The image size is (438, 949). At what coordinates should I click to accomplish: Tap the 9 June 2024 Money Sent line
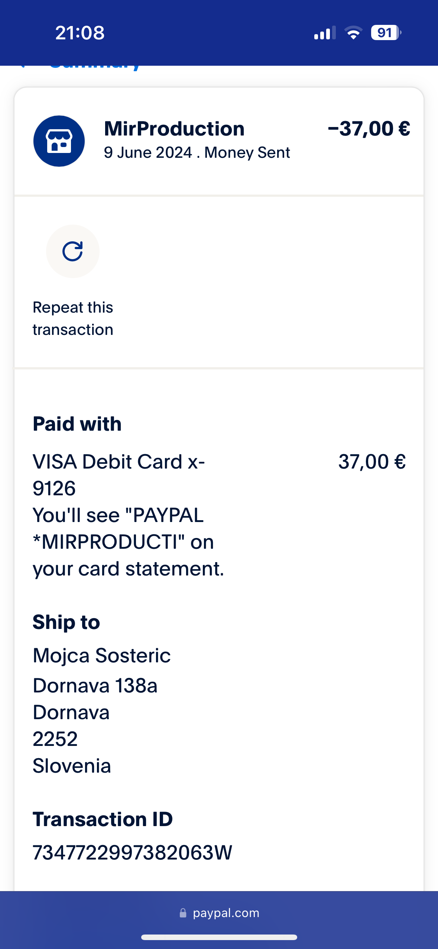click(197, 153)
